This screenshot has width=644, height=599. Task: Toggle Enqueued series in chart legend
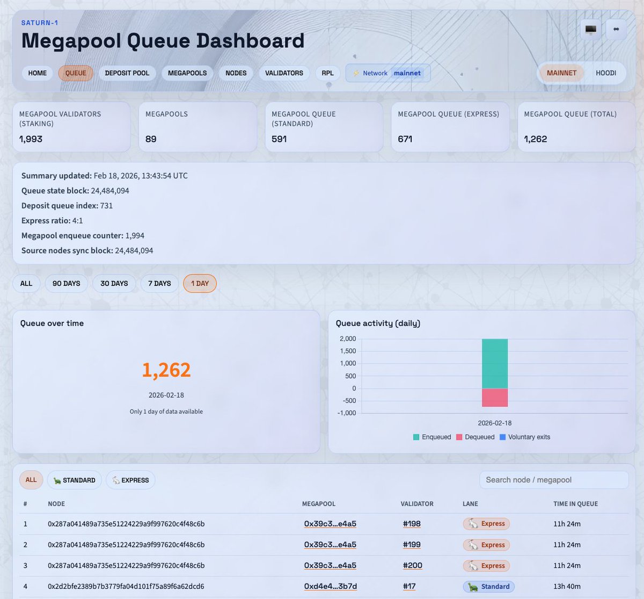432,437
